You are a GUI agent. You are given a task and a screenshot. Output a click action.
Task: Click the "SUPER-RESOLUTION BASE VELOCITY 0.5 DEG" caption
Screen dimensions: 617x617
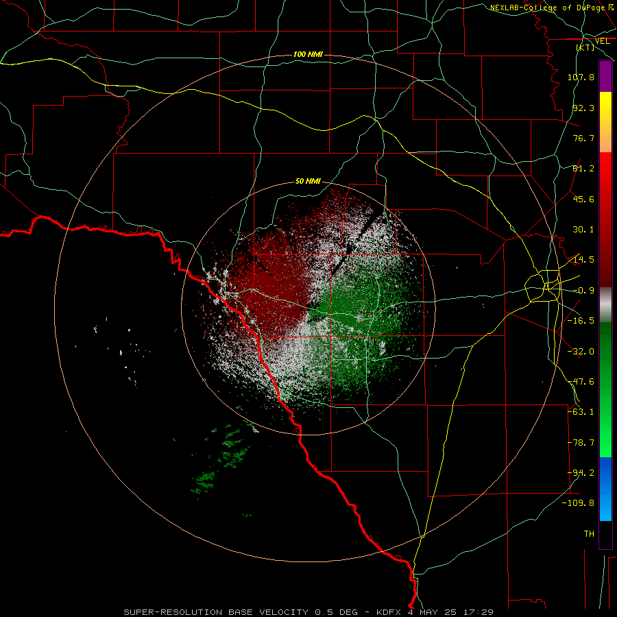(x=241, y=612)
